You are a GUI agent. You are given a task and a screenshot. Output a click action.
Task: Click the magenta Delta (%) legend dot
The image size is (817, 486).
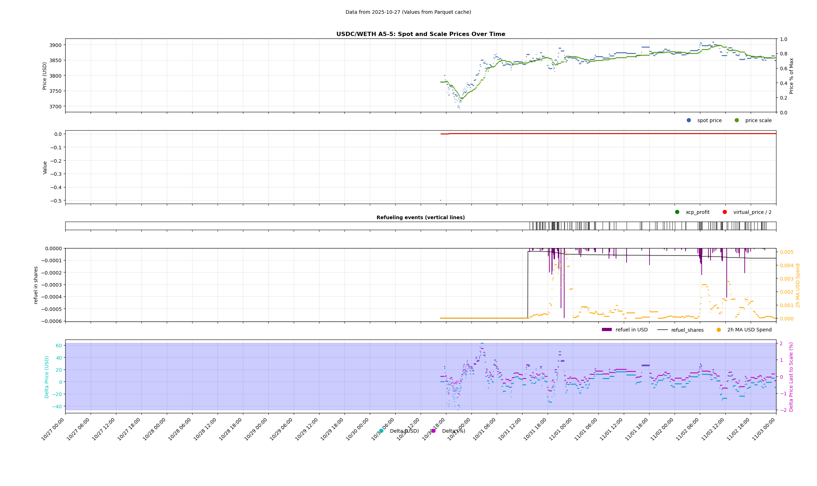click(x=433, y=431)
